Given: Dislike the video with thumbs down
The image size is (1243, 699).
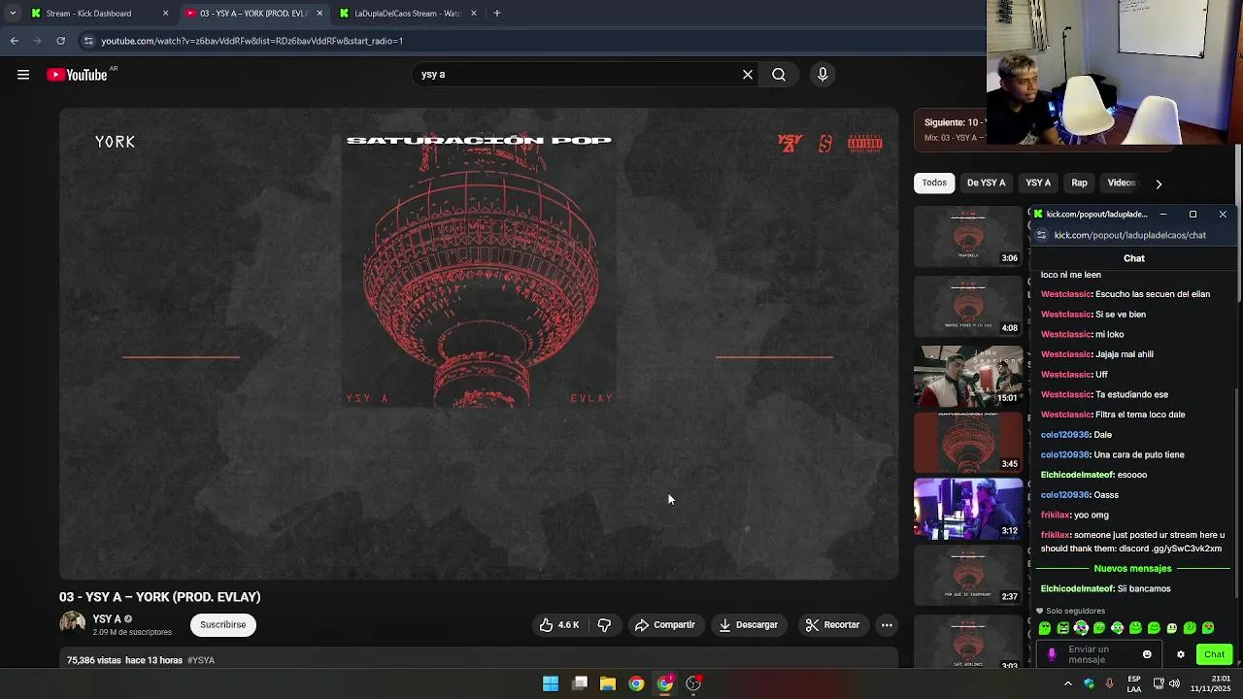Looking at the screenshot, I should (604, 625).
